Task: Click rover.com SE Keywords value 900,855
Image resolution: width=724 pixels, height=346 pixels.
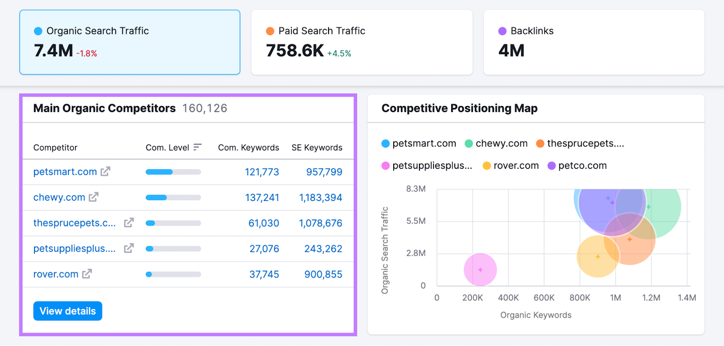Action: [323, 274]
